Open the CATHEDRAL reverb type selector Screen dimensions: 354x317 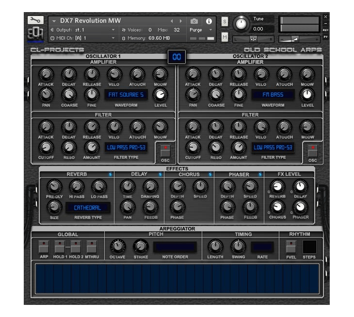88,208
